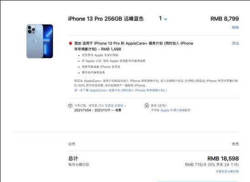
Task: Click the iPhone 13 Pro 256GB title
Action: click(106, 19)
